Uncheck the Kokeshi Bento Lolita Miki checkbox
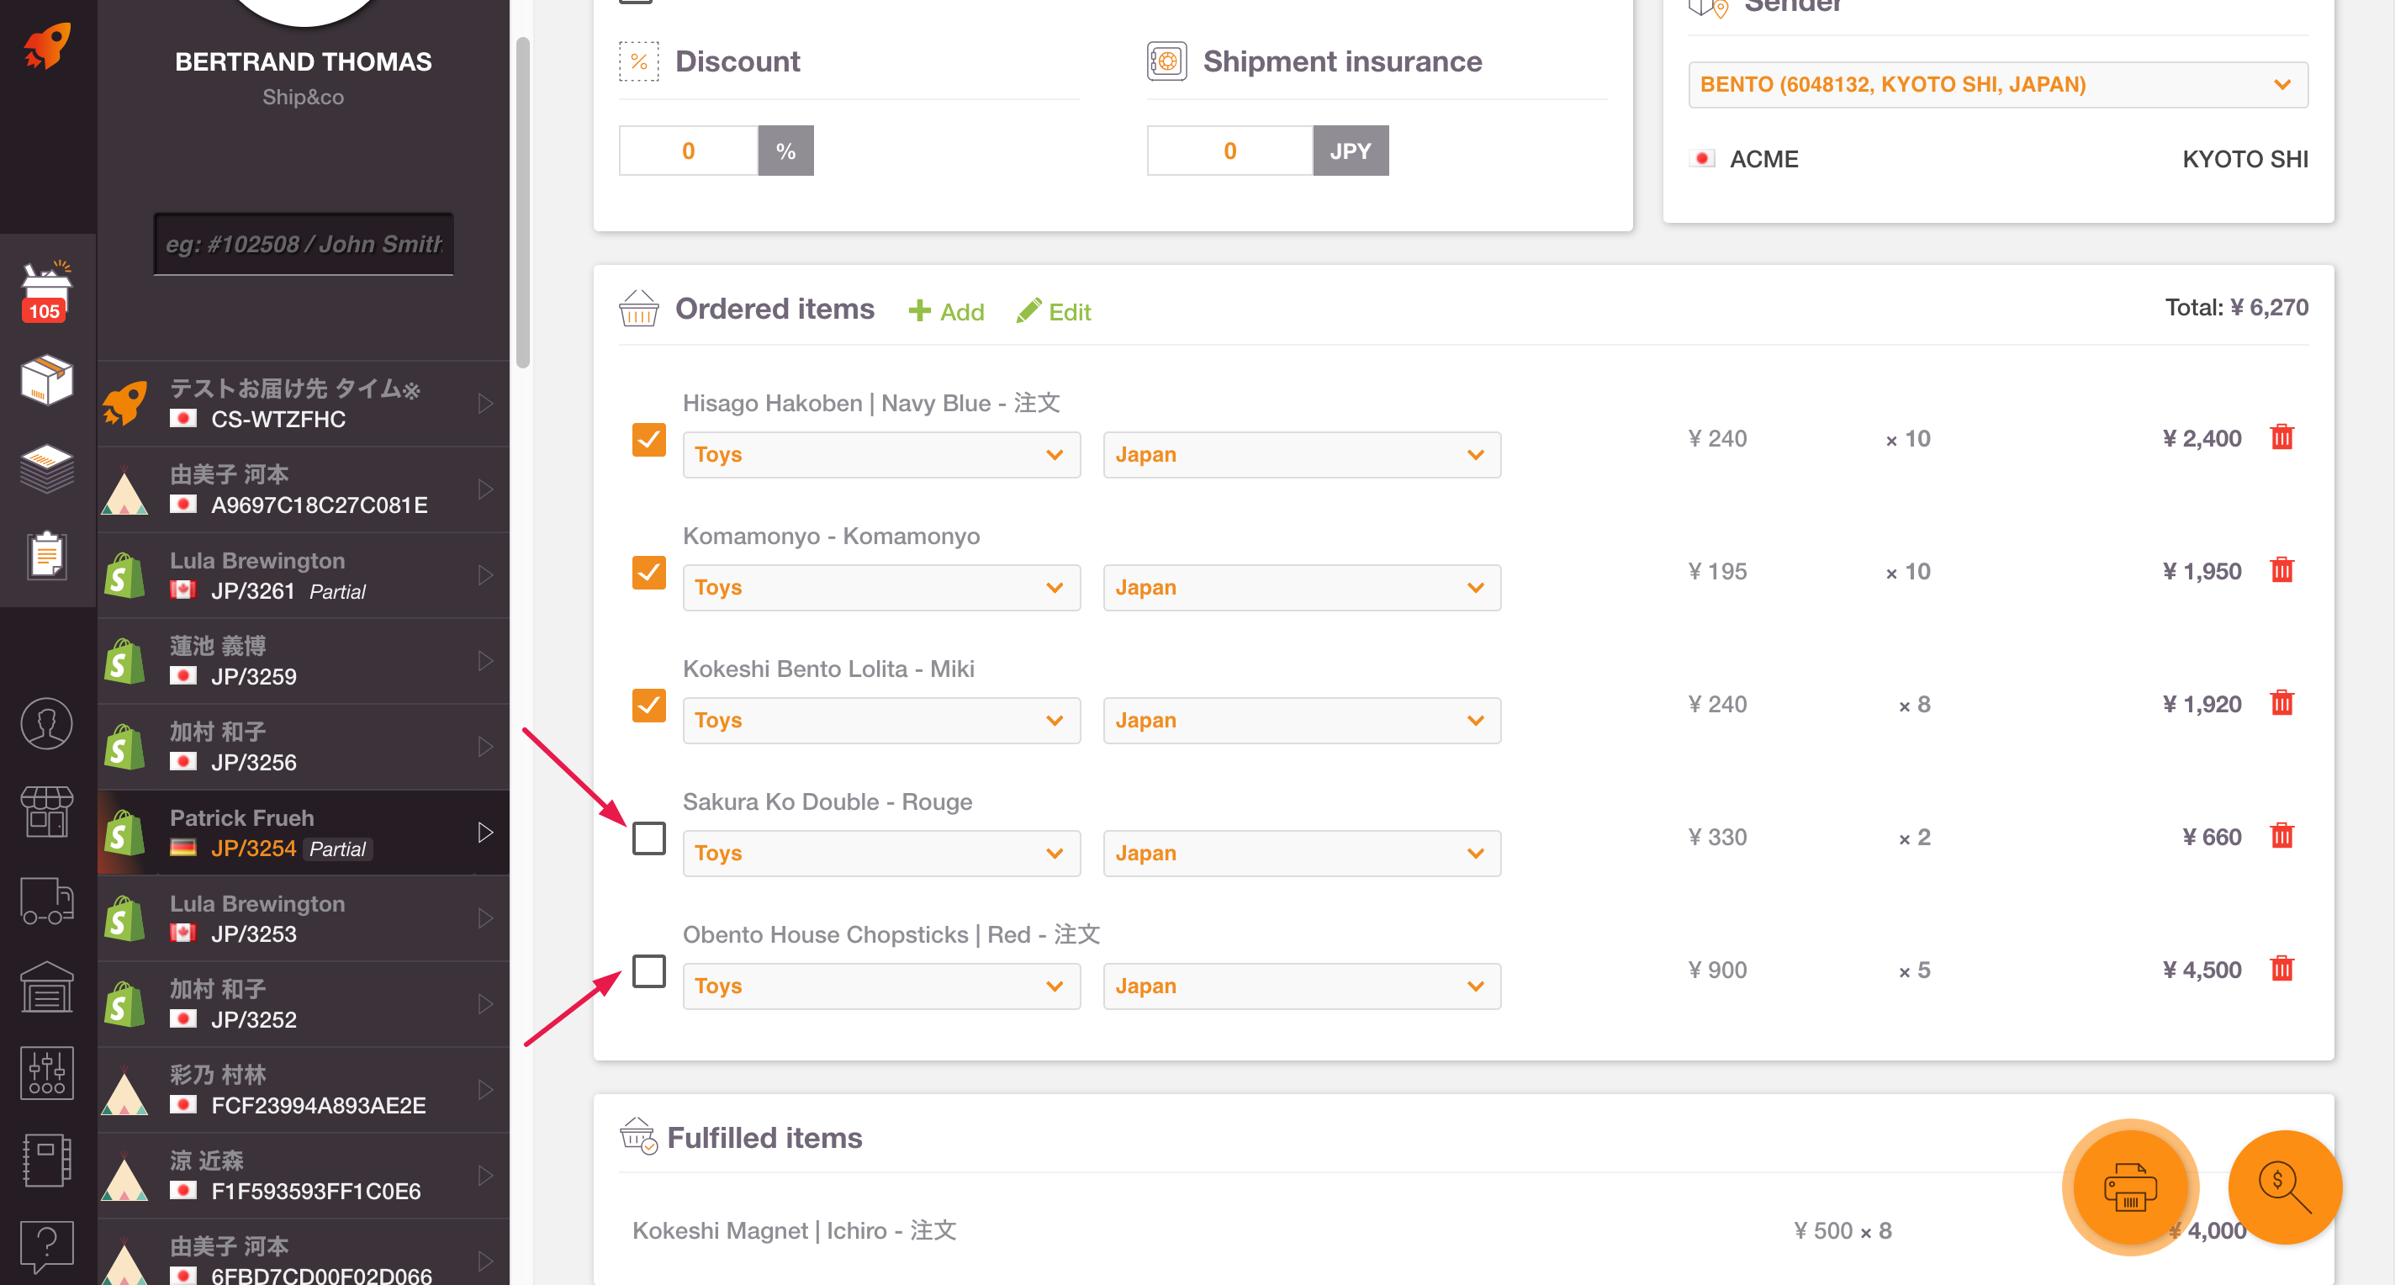The image size is (2395, 1285). (649, 705)
